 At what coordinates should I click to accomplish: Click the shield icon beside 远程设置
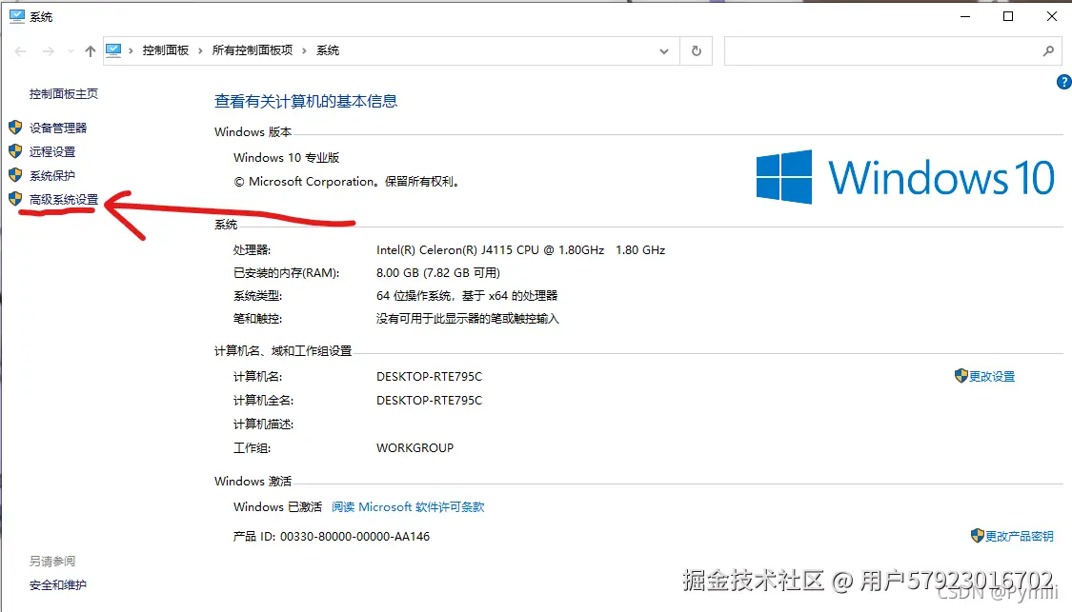(15, 151)
